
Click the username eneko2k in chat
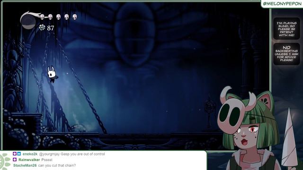(x=30, y=154)
